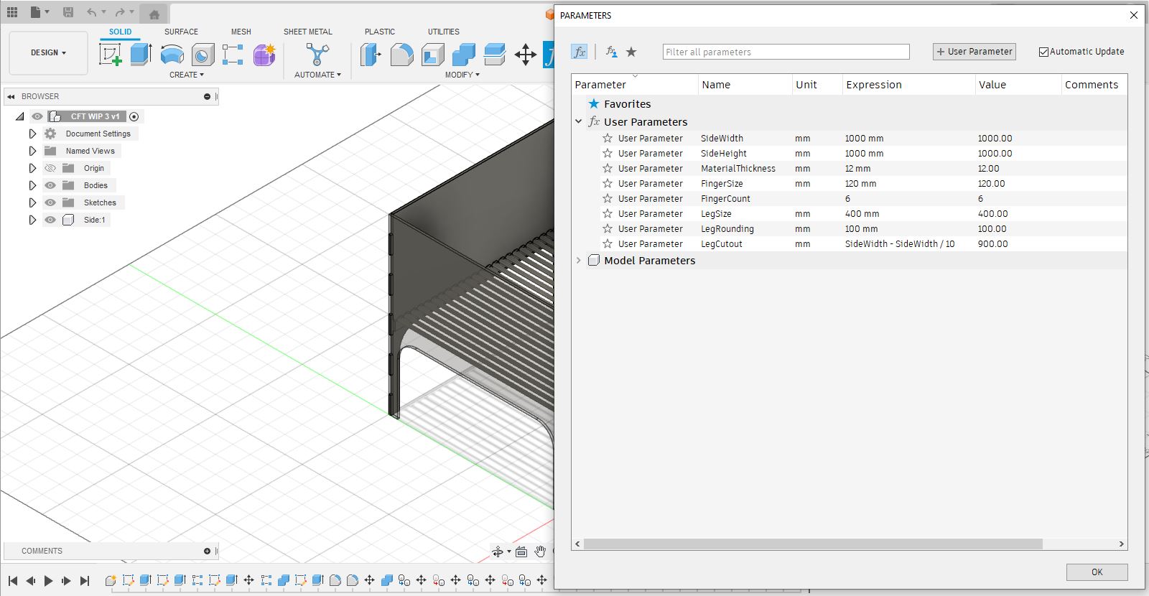The height and width of the screenshot is (596, 1149).
Task: Activate the Pan hand tool
Action: [540, 551]
